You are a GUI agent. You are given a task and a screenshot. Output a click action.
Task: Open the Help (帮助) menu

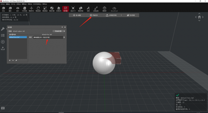pos(45,4)
